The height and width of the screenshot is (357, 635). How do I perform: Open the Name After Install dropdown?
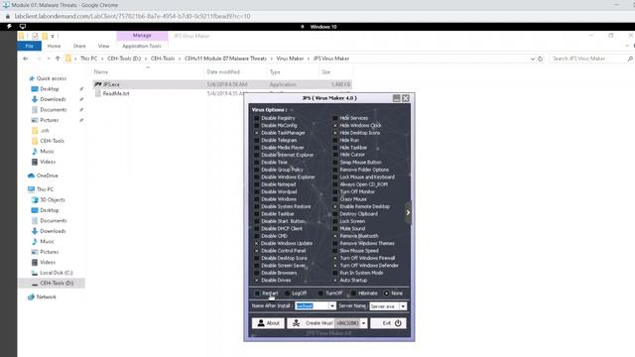pyautogui.click(x=332, y=306)
